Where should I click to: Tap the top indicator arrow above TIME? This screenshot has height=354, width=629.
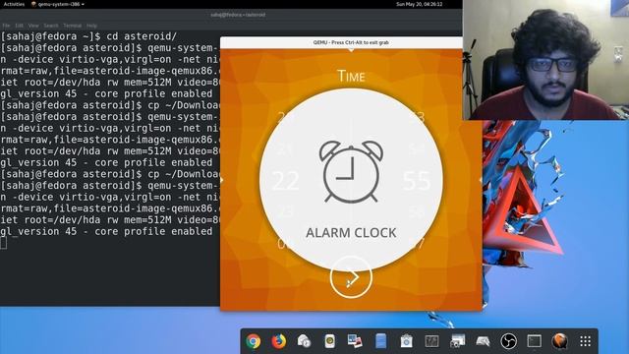coord(351,50)
